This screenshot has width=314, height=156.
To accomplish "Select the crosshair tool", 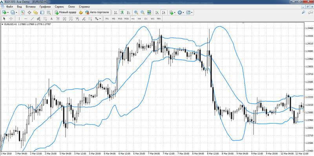I will (x=11, y=18).
